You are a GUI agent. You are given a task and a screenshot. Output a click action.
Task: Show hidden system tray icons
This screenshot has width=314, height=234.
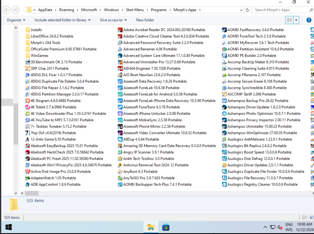265,227
